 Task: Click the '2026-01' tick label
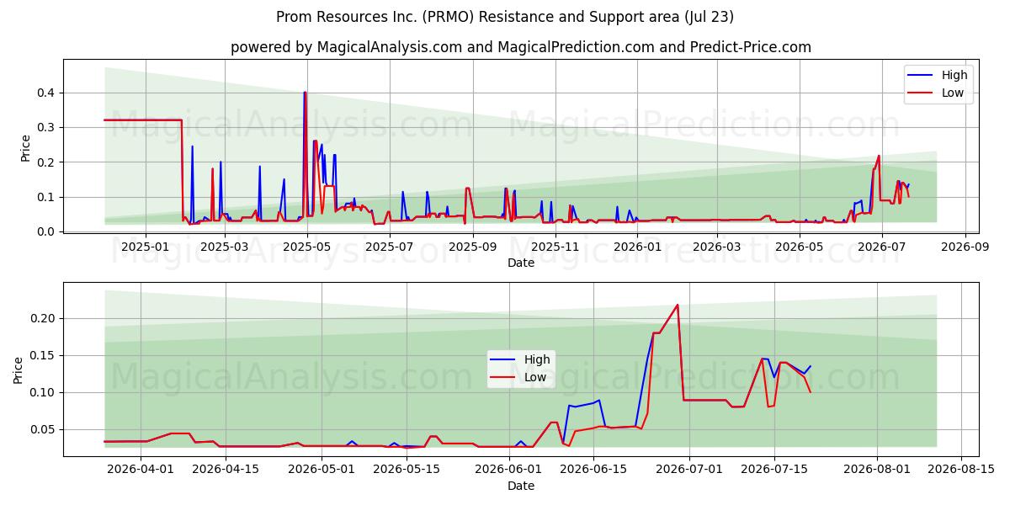tap(636, 247)
